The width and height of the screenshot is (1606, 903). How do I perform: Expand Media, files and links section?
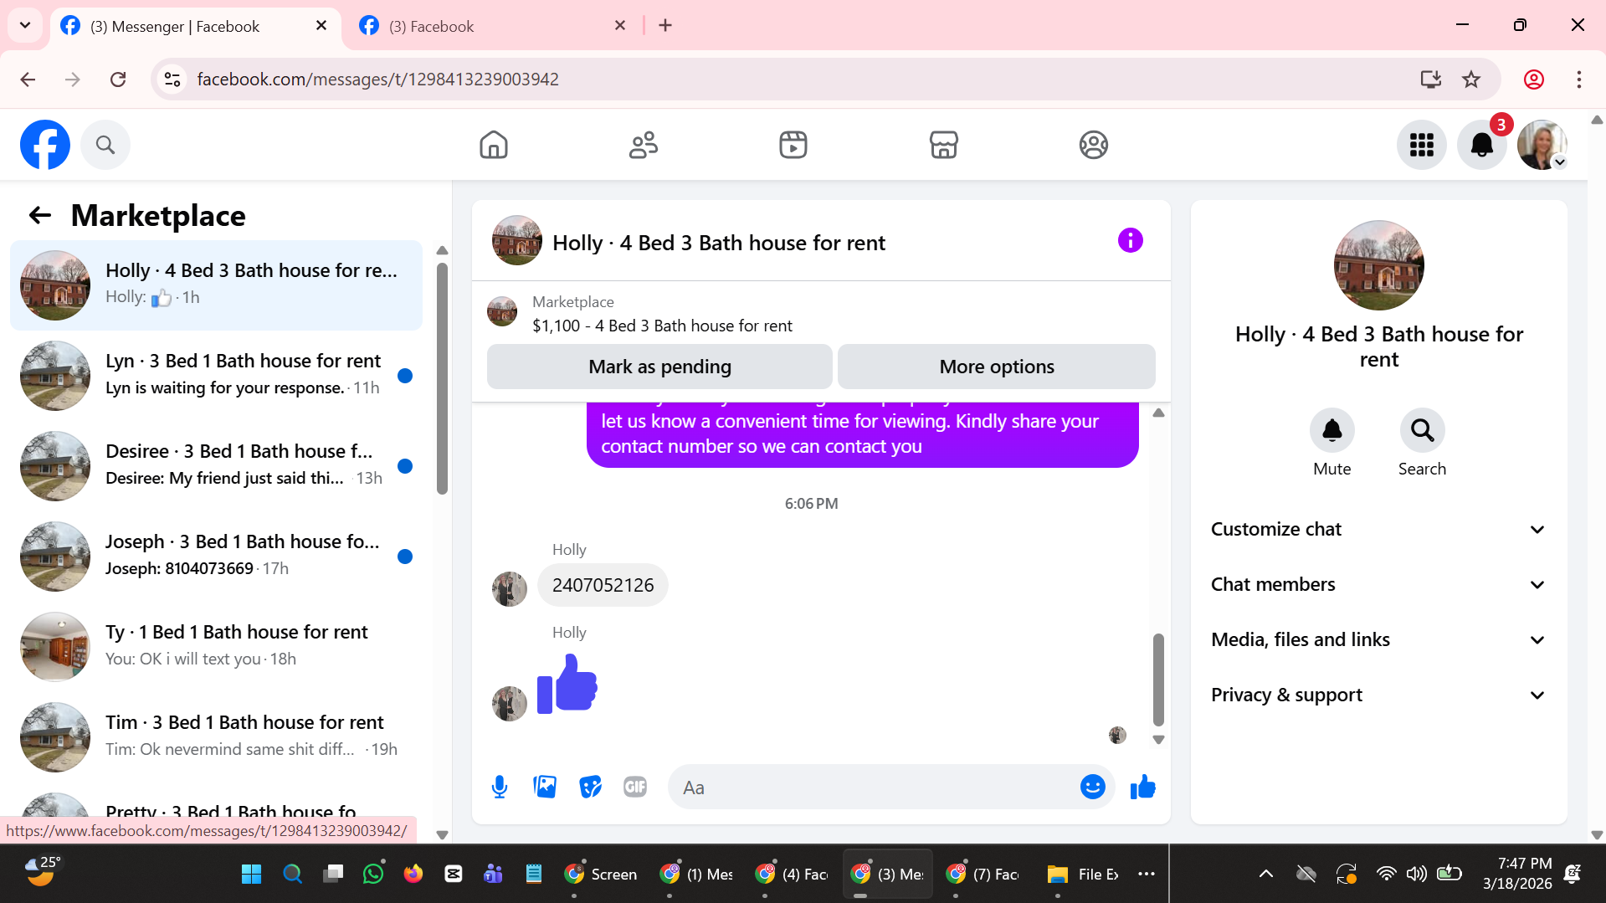pos(1378,639)
